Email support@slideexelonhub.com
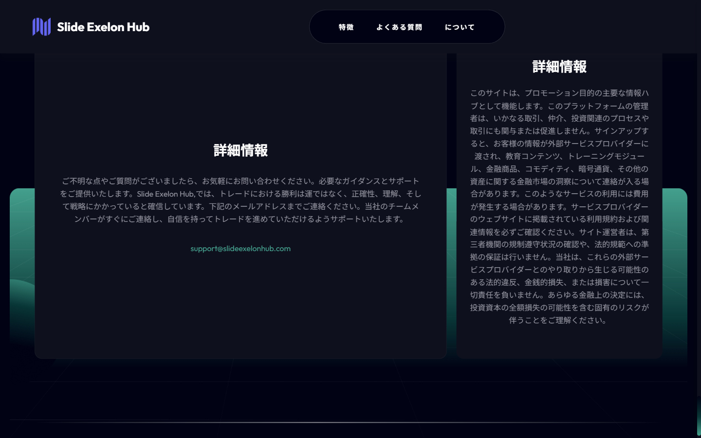701x438 pixels. 240,249
